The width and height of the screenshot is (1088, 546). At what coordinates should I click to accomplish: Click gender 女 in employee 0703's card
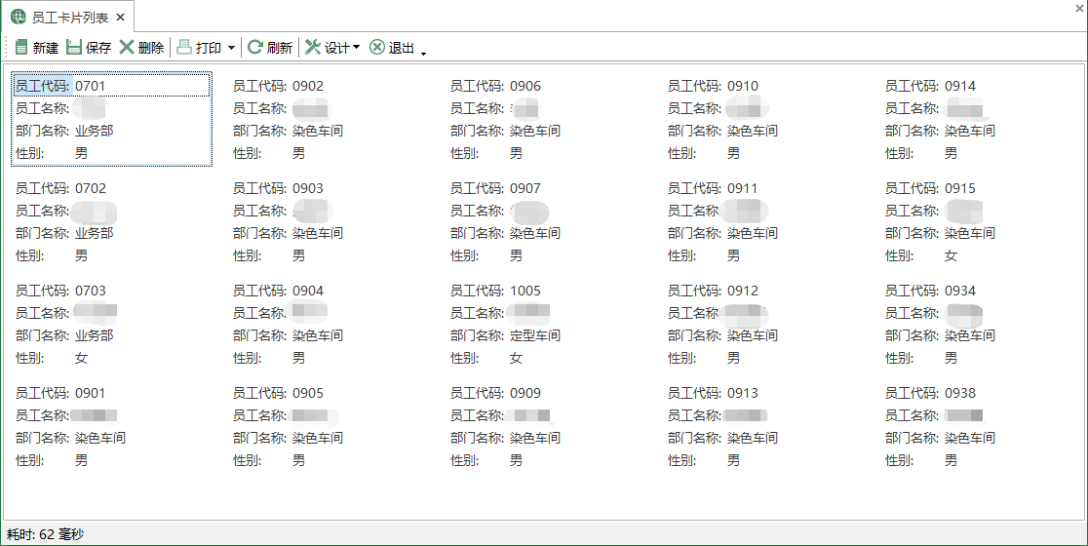point(81,358)
